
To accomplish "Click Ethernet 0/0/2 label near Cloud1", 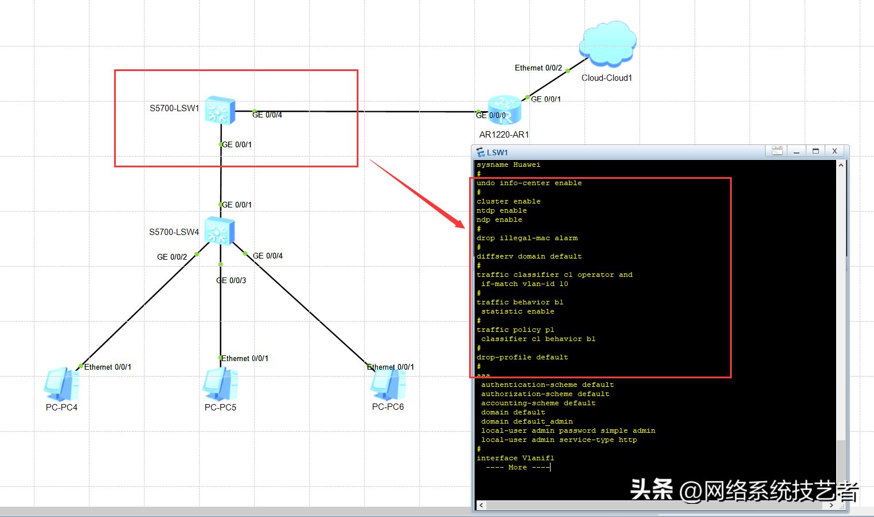I will tap(539, 68).
